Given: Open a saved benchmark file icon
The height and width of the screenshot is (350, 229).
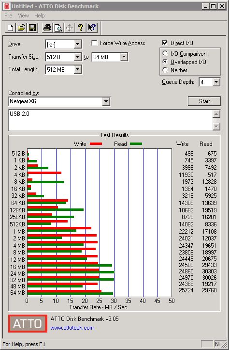Looking at the screenshot, I should 21,28.
